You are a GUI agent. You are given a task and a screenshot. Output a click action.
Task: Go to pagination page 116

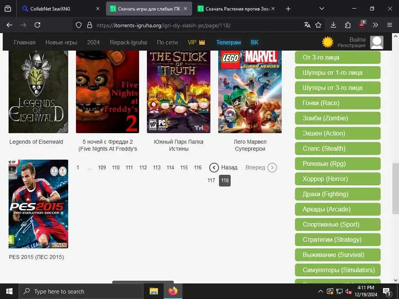click(x=198, y=167)
